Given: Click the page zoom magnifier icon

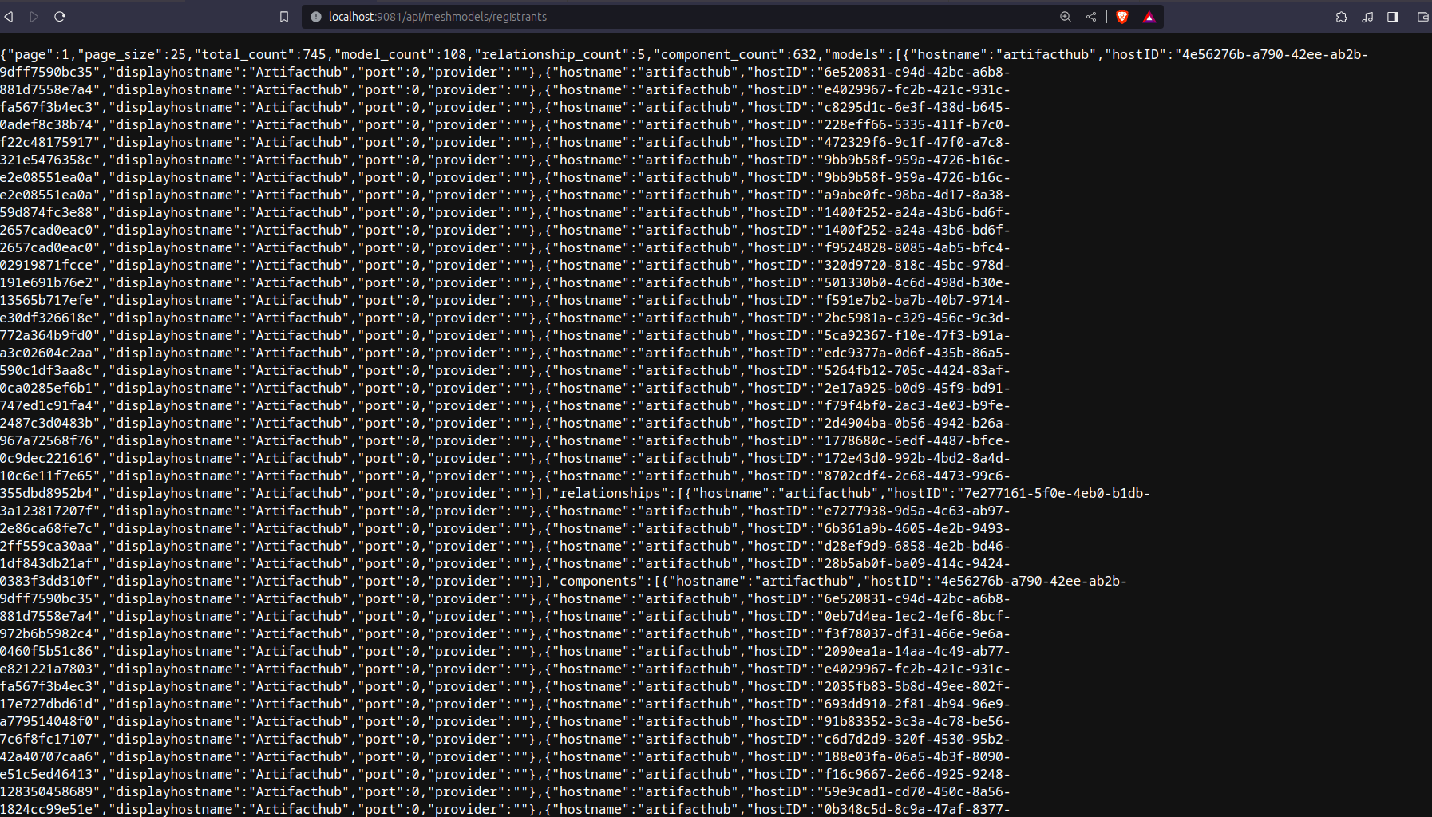Looking at the screenshot, I should pyautogui.click(x=1066, y=16).
